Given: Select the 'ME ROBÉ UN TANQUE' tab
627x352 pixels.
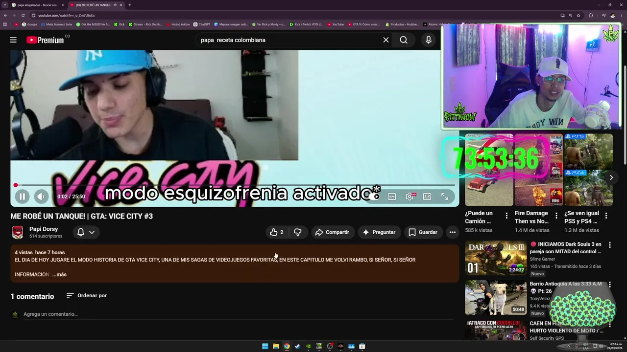Looking at the screenshot, I should (93, 5).
